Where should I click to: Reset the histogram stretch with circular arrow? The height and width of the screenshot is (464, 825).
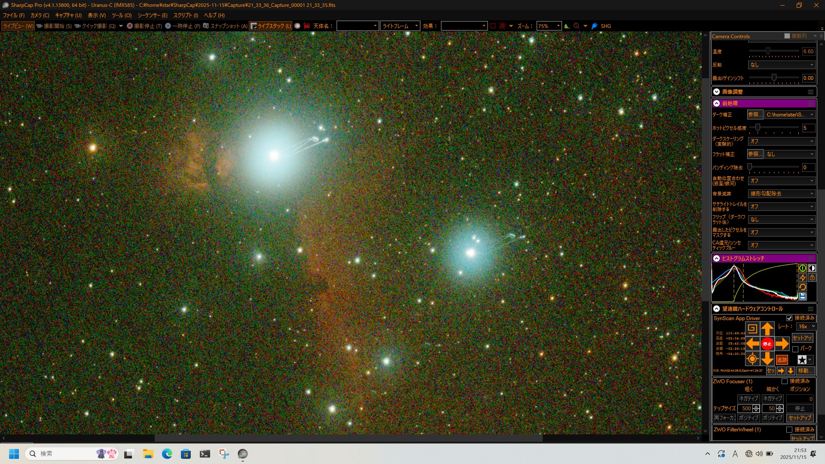tap(802, 287)
